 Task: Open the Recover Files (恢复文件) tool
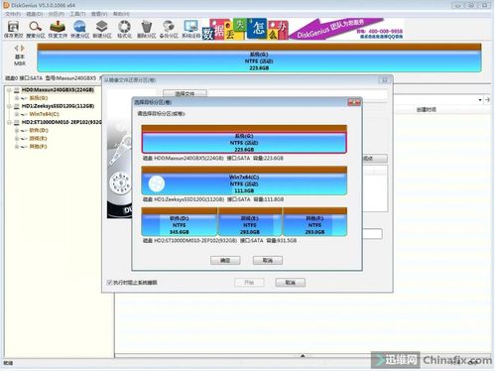point(58,29)
